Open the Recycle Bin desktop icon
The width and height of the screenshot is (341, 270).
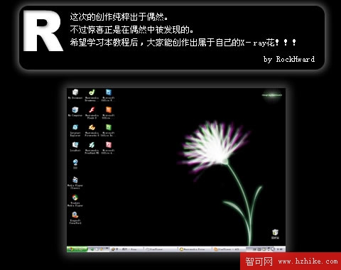(x=275, y=234)
